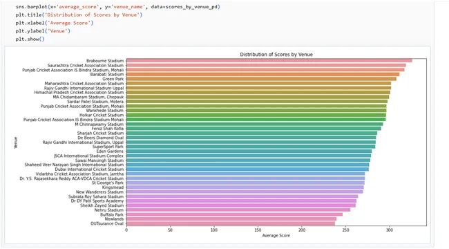449x249 pixels.
Task: Click the plt.ylabel code line
Action: [x=43, y=30]
